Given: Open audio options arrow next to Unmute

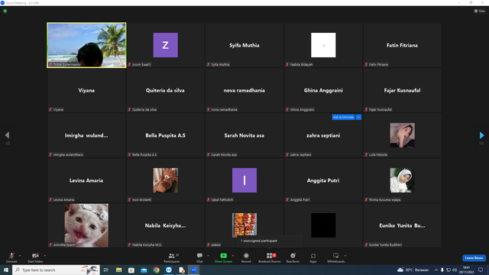Looking at the screenshot, I should coord(20,256).
